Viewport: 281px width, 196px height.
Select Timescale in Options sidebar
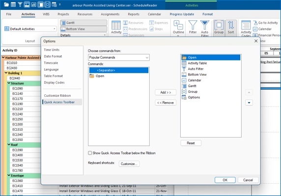pyautogui.click(x=51, y=63)
